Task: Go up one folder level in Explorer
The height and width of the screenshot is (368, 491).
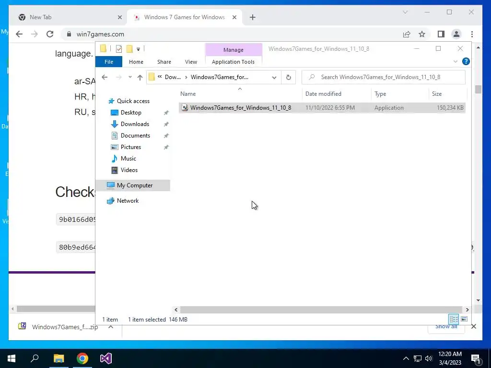Action: 140,77
